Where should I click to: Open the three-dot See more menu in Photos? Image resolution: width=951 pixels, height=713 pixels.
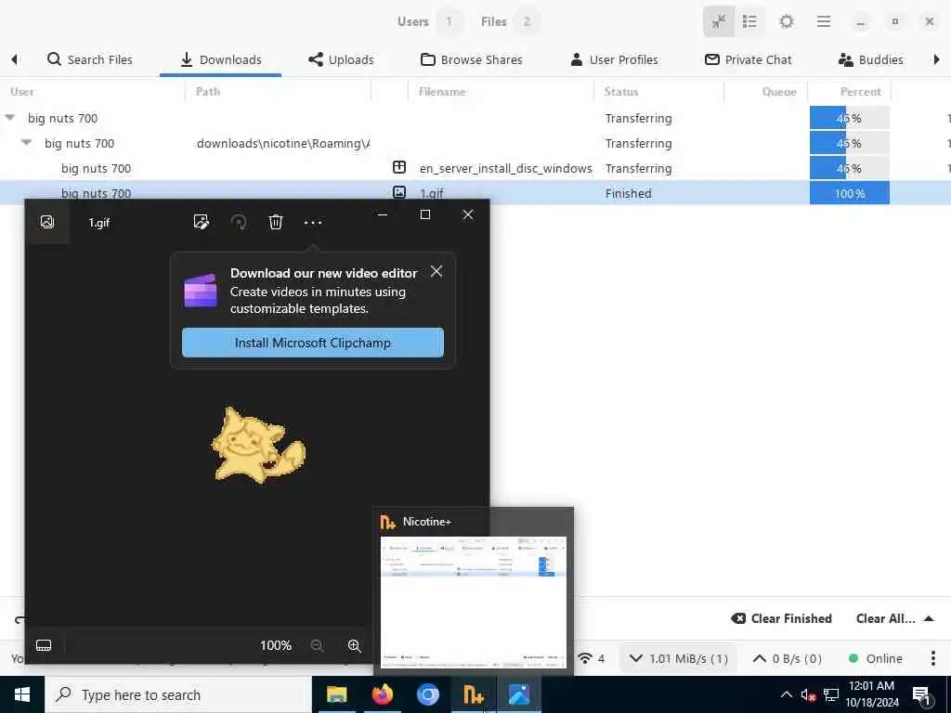[x=313, y=223]
